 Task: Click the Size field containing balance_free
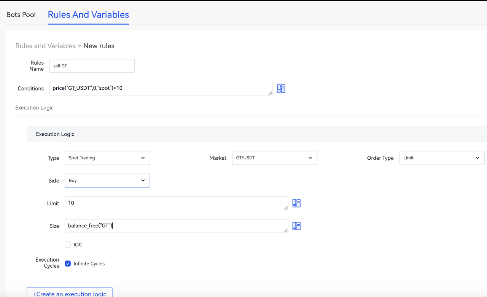(x=175, y=226)
